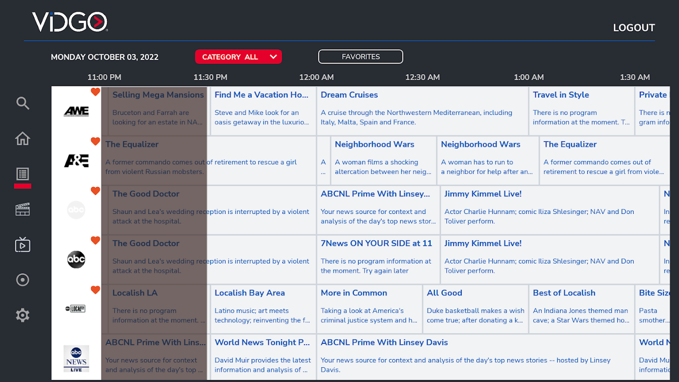Toggle the favorite heart on the A&E channel
This screenshot has height=382, width=679.
95,141
